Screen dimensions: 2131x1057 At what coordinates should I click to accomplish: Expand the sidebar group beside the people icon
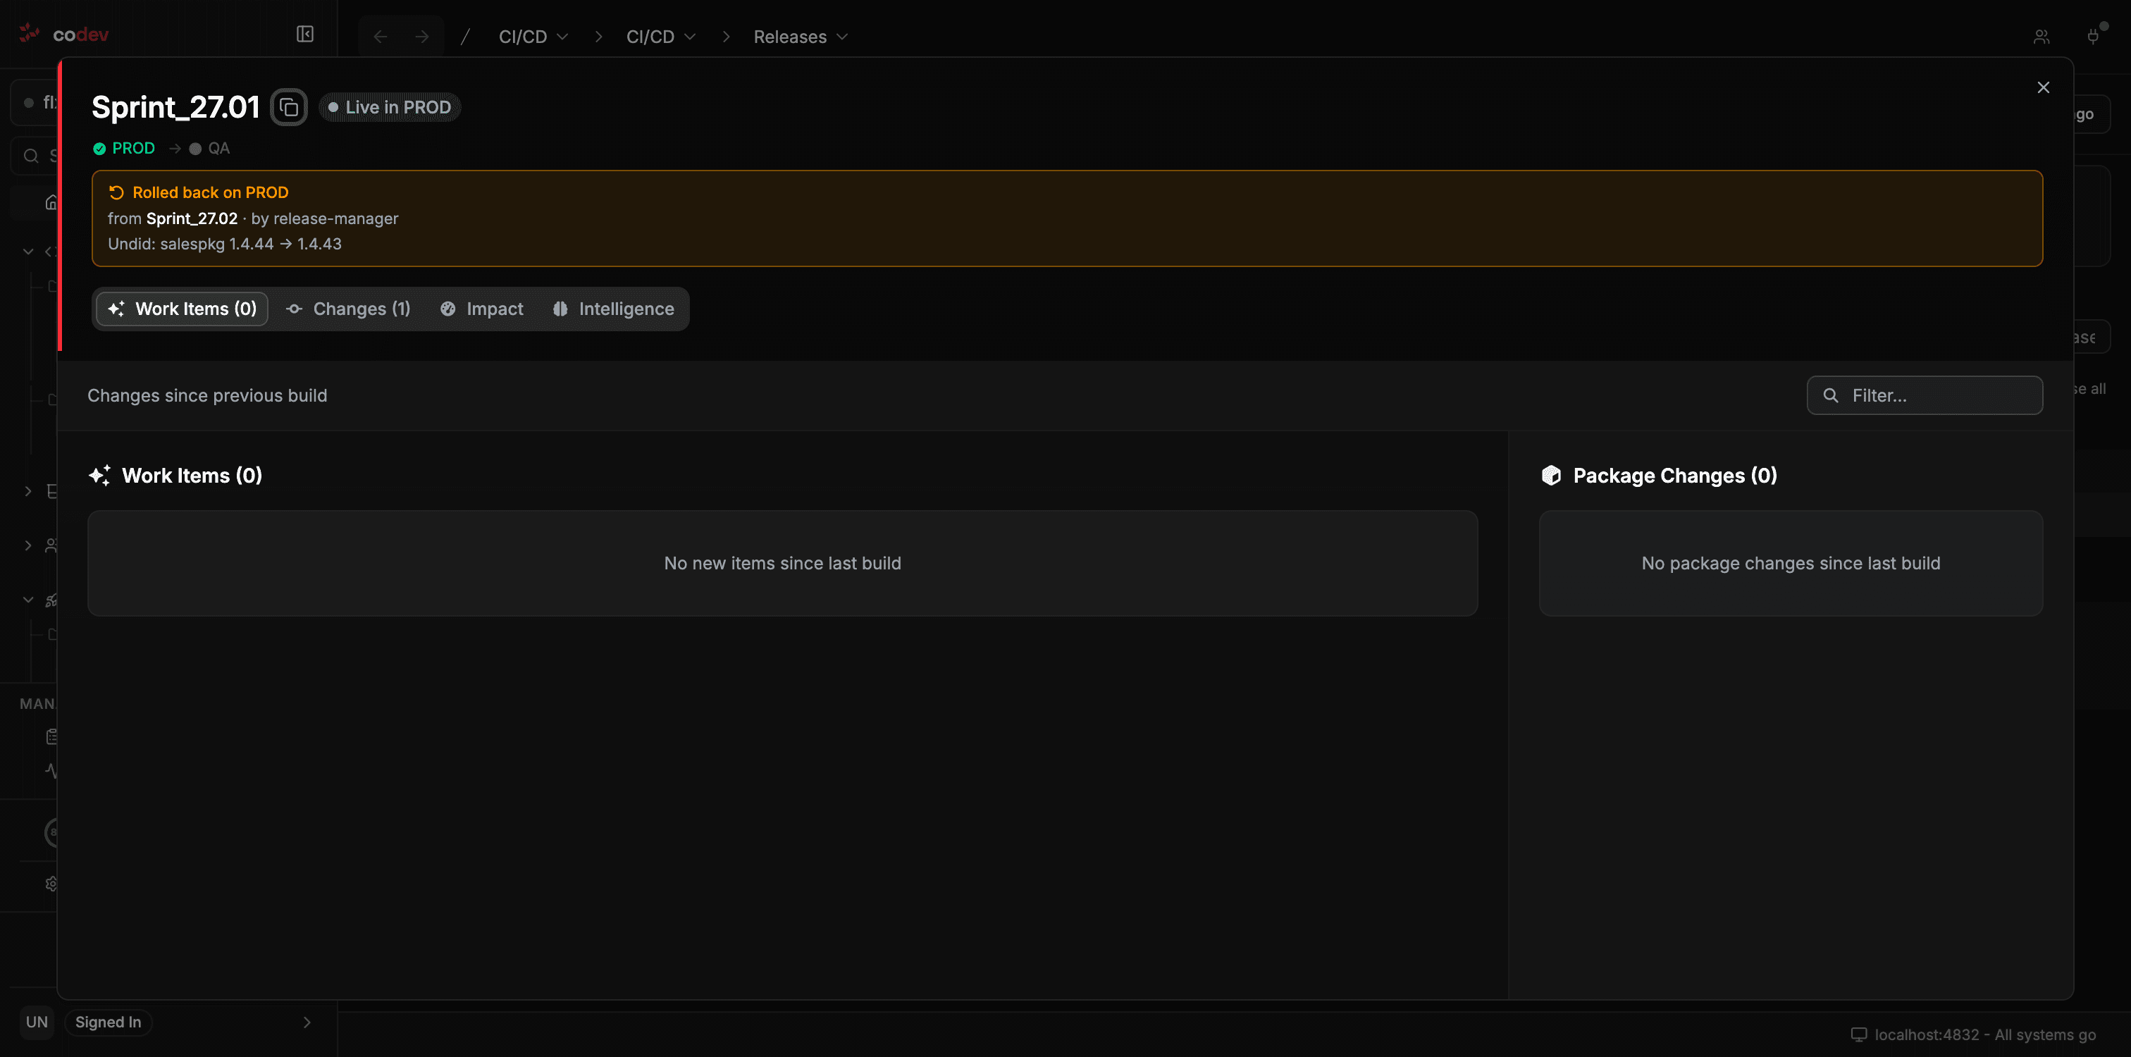28,546
